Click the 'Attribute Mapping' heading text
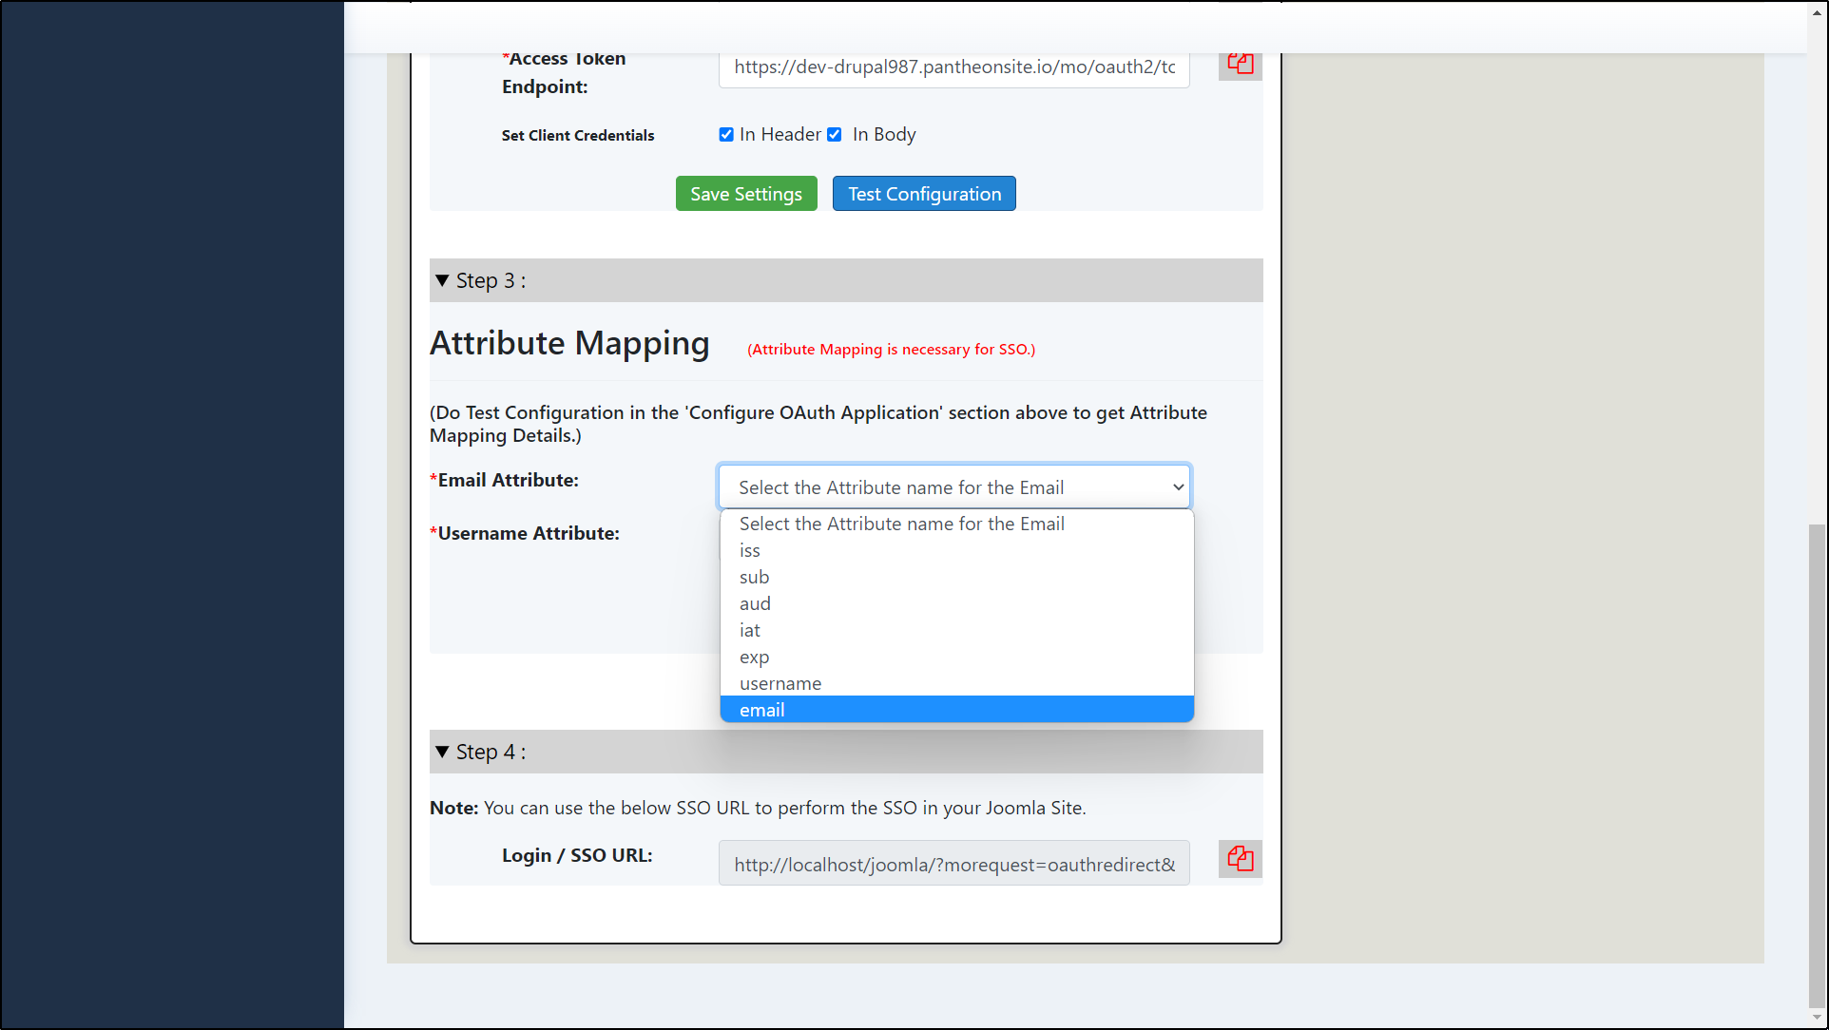Viewport: 1829px width, 1030px height. (569, 343)
